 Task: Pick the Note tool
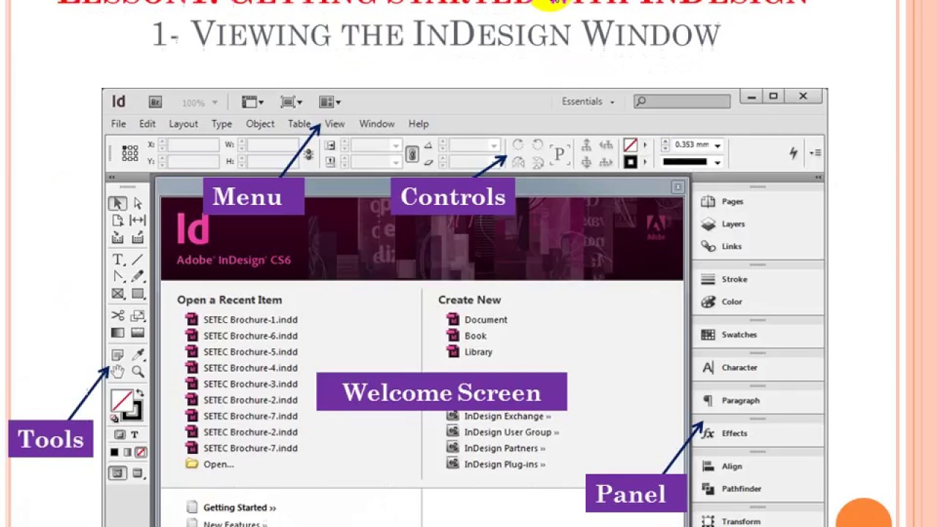(x=118, y=355)
